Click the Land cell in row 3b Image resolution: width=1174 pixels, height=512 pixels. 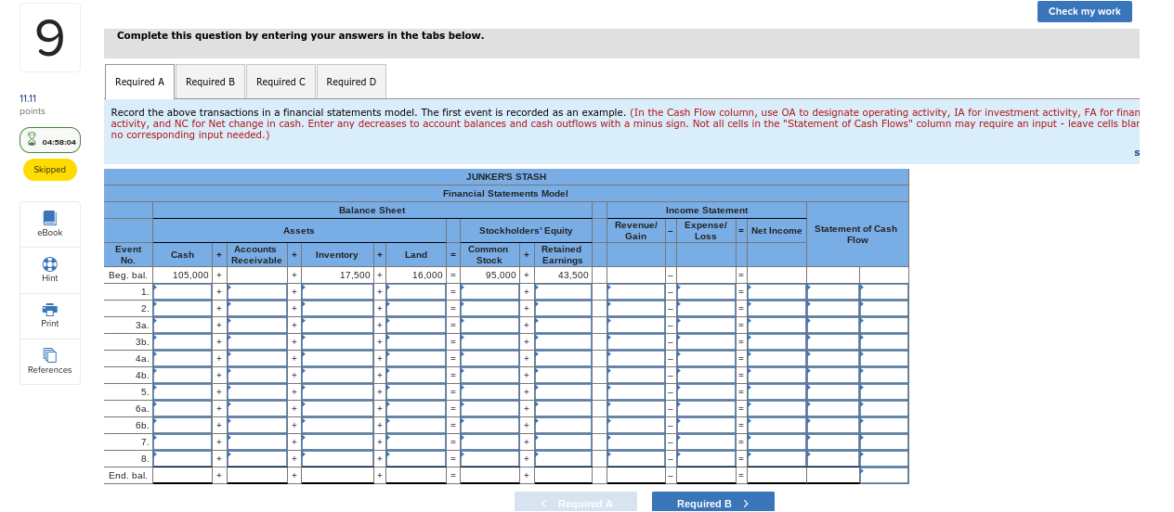point(416,342)
